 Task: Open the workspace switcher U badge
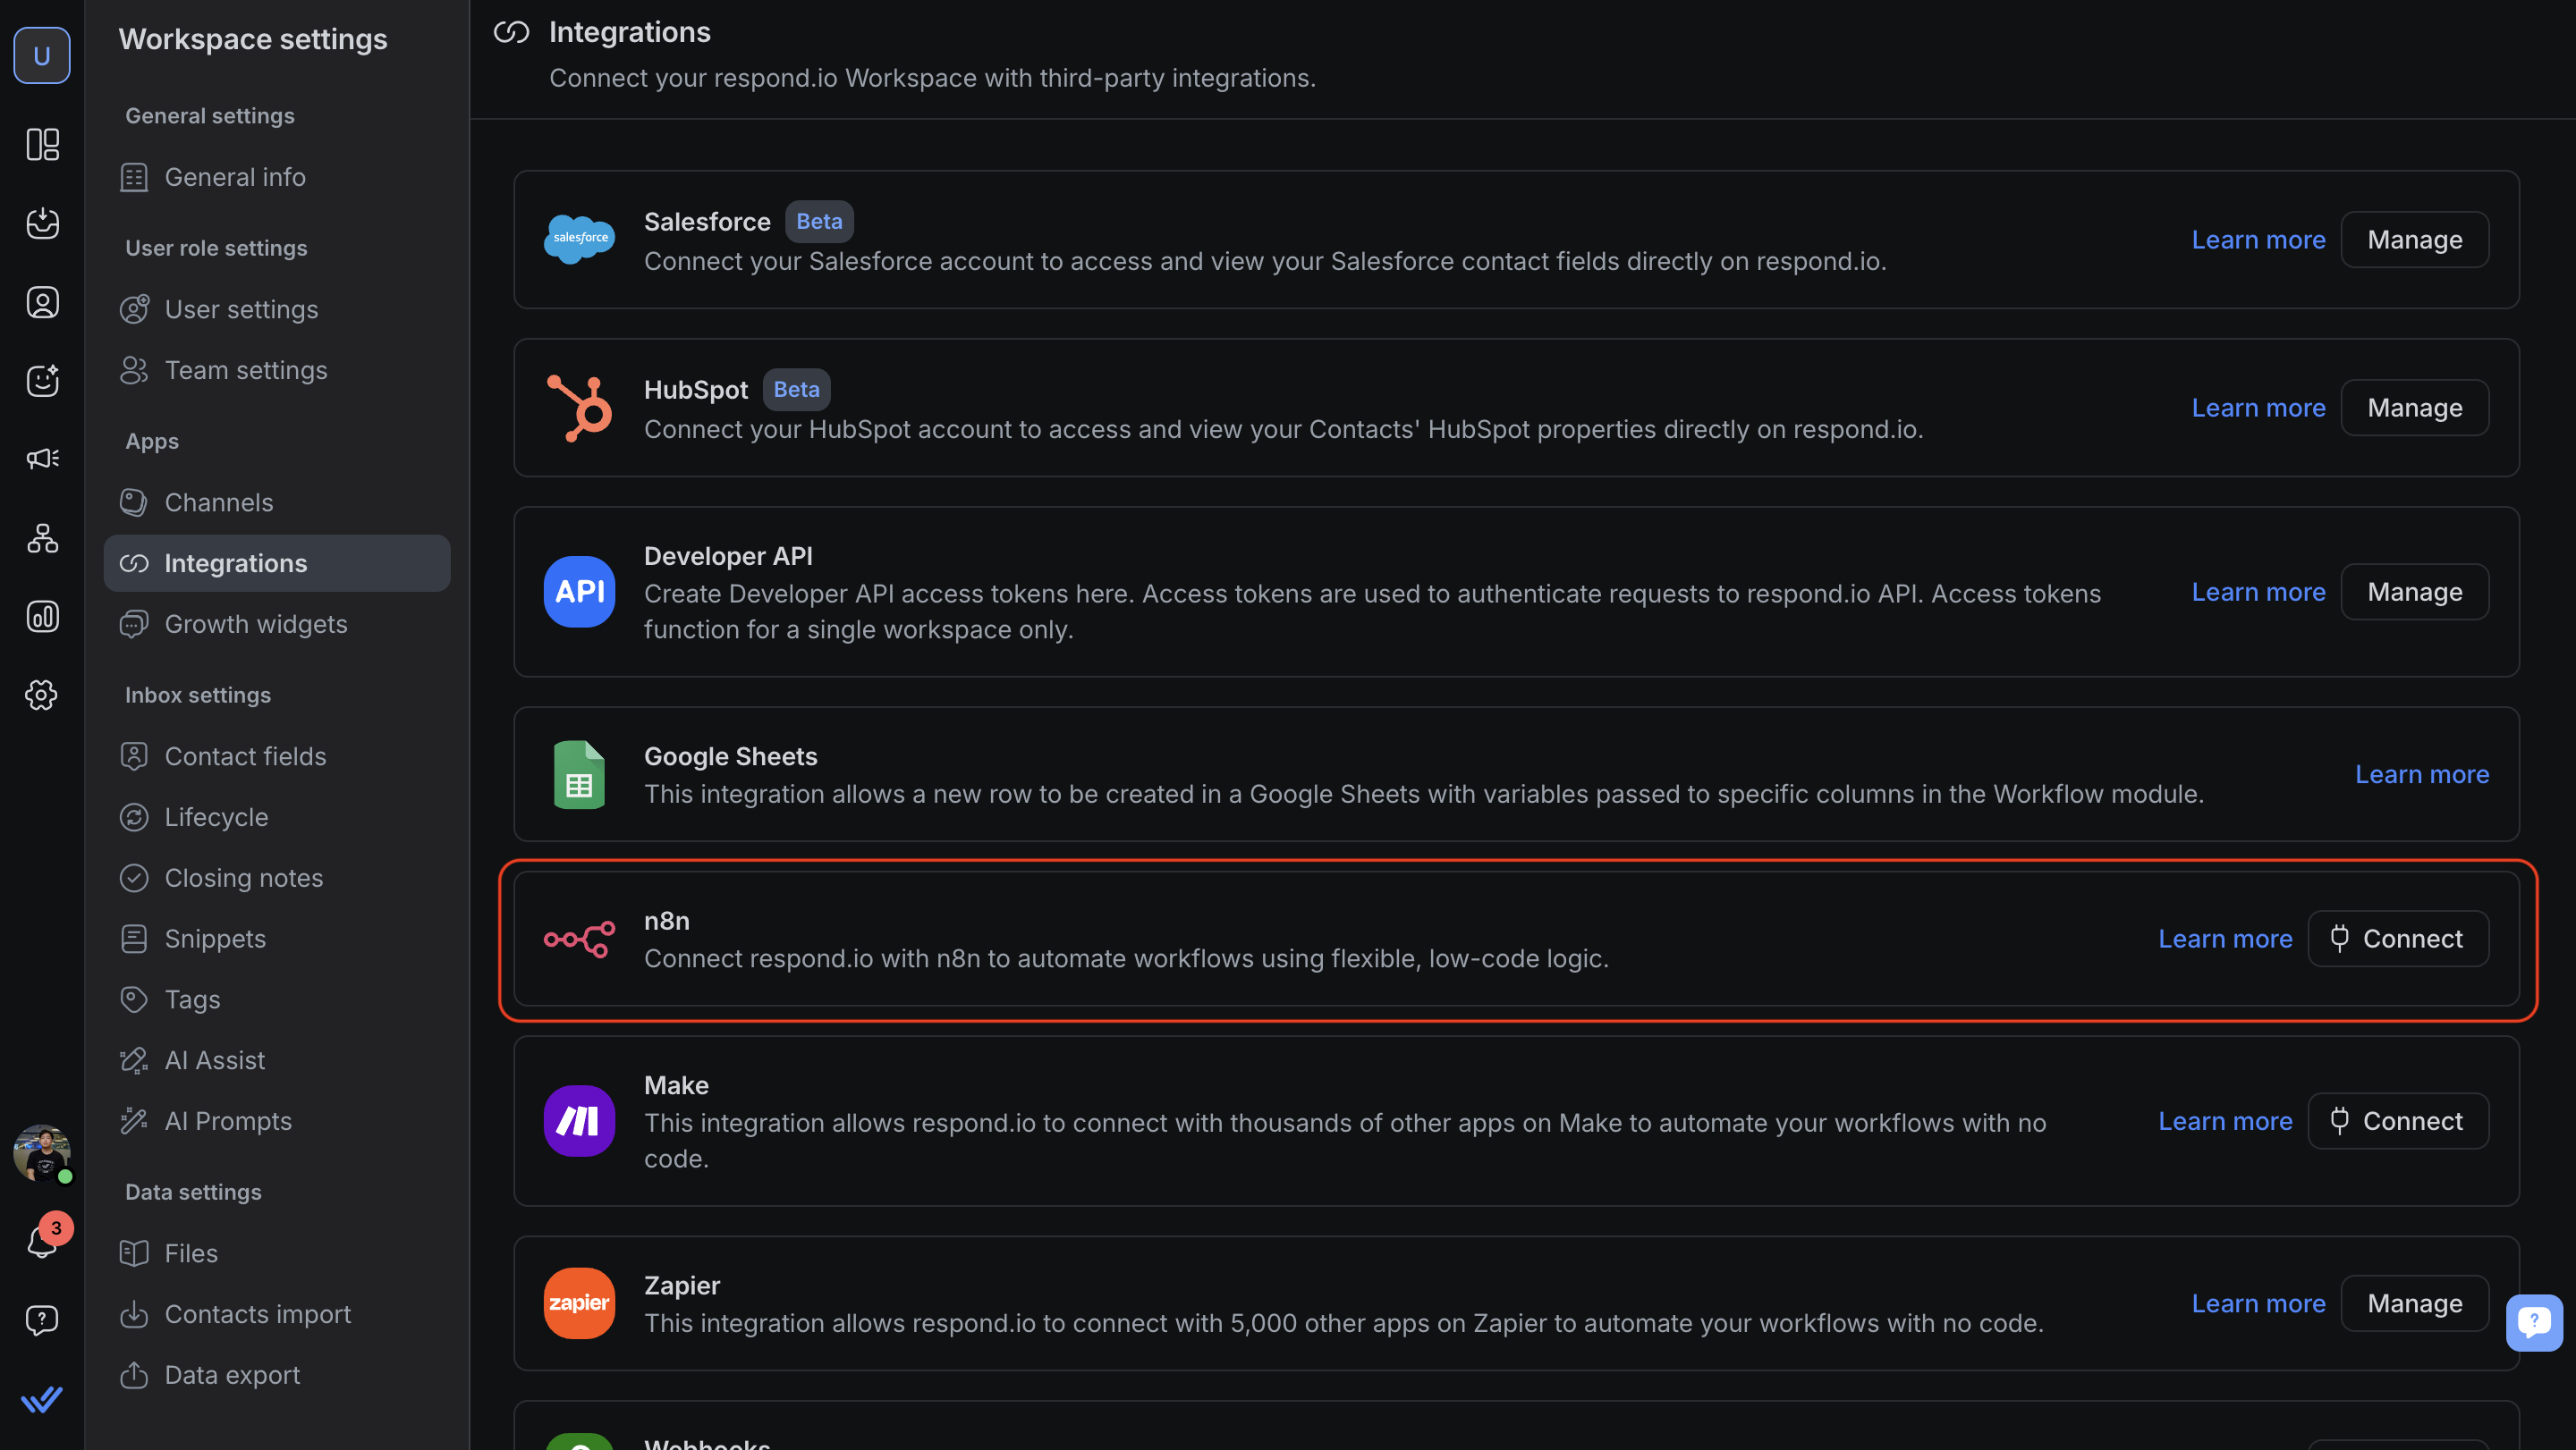click(42, 56)
